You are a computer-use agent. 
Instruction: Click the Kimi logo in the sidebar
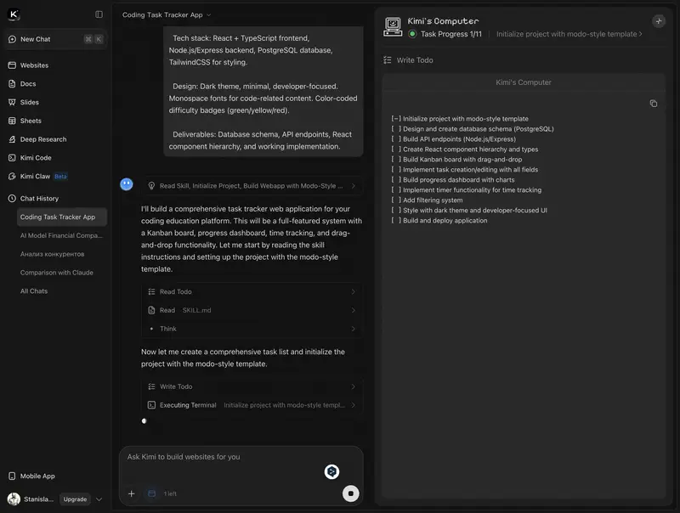(14, 14)
